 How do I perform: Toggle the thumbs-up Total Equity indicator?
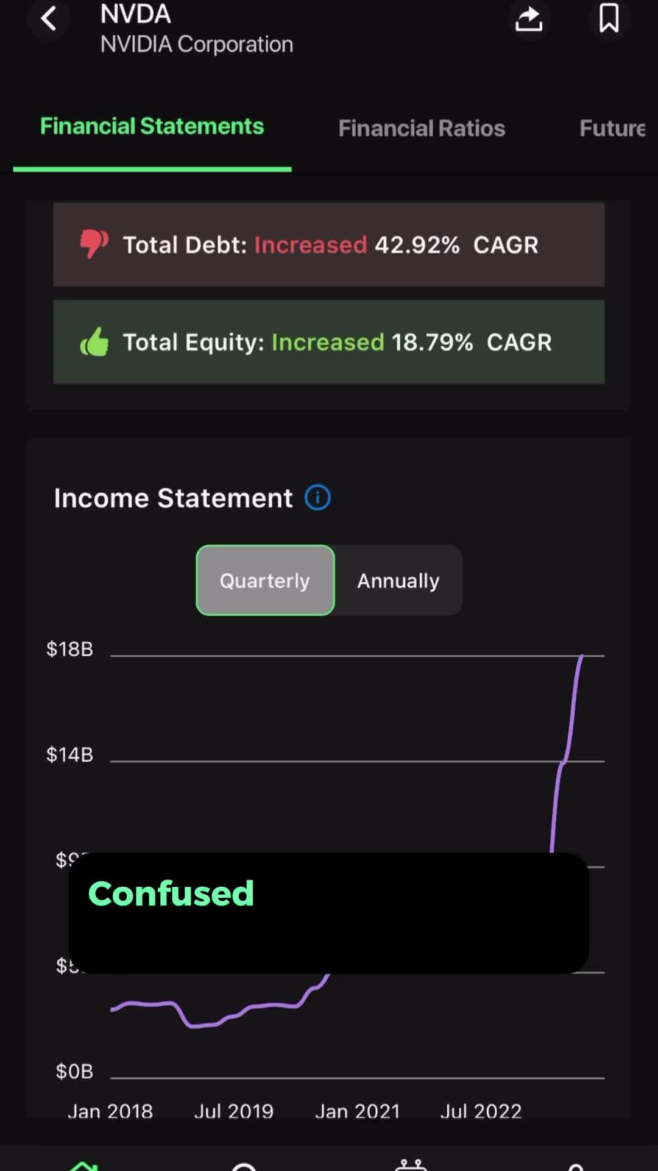coord(94,342)
